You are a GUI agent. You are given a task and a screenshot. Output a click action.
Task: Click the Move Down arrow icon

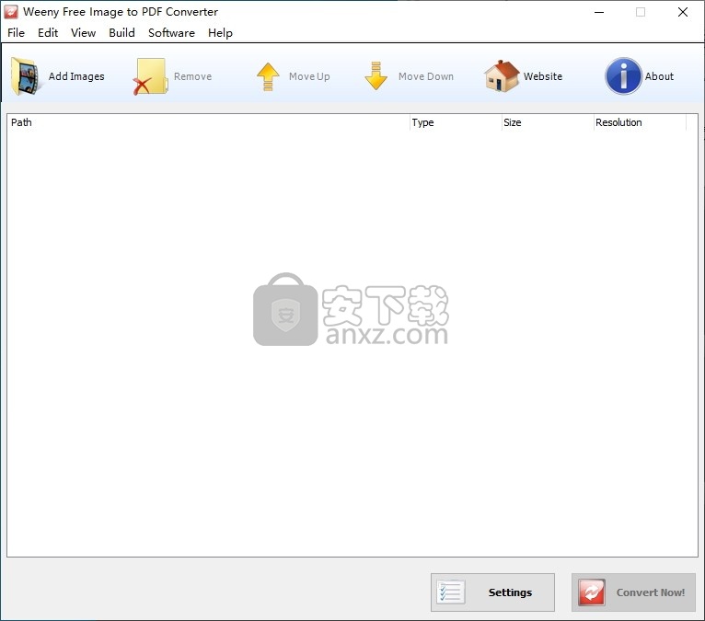376,75
